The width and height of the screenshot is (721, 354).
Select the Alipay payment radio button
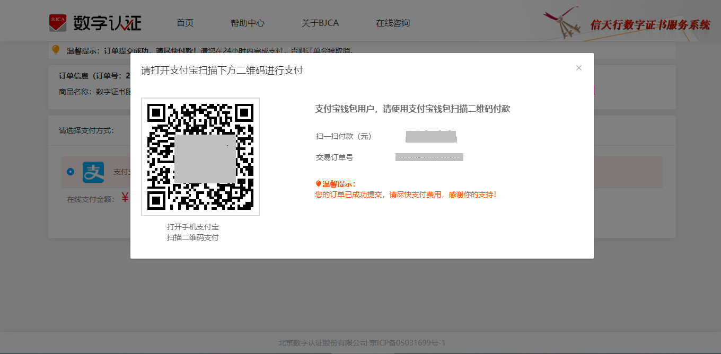coord(71,172)
